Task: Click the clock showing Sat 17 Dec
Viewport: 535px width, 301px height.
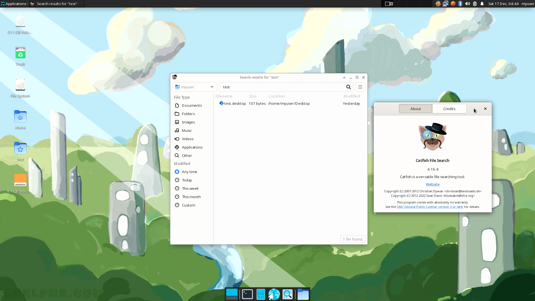Action: tap(503, 4)
